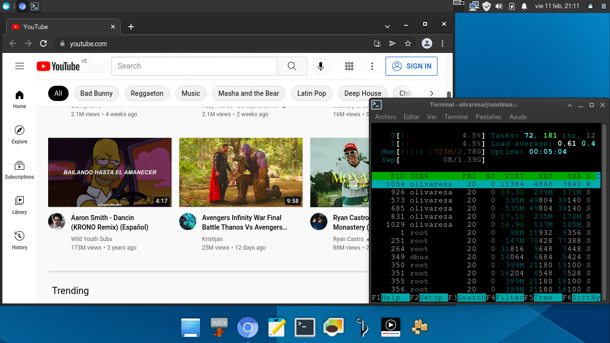Image resolution: width=610 pixels, height=343 pixels.
Task: Click the terminal vertical scrollbar
Action: pyautogui.click(x=604, y=212)
